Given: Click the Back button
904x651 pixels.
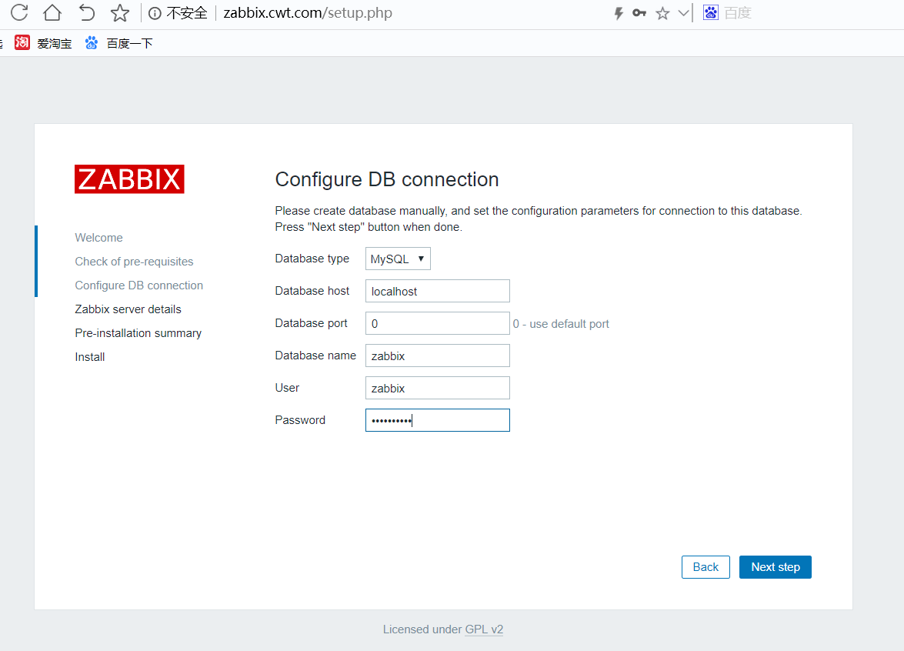Looking at the screenshot, I should point(706,567).
